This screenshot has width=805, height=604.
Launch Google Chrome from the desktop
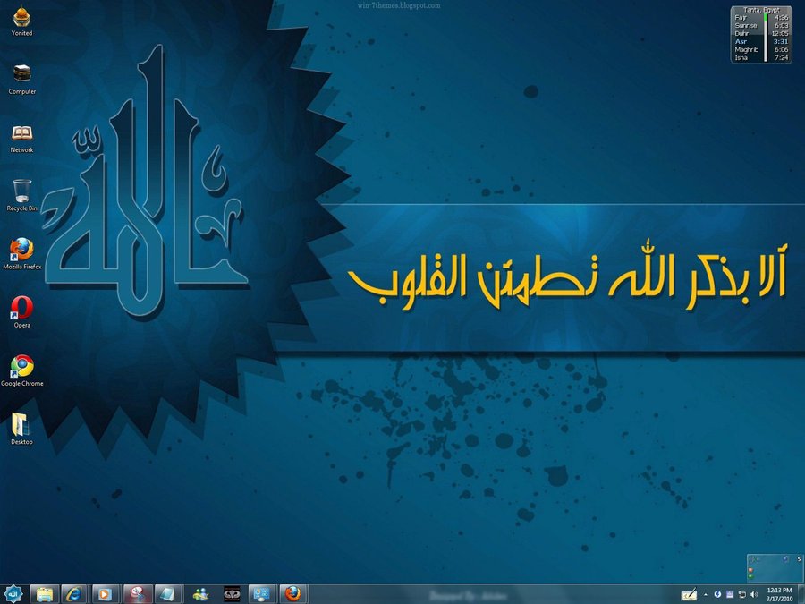[21, 367]
